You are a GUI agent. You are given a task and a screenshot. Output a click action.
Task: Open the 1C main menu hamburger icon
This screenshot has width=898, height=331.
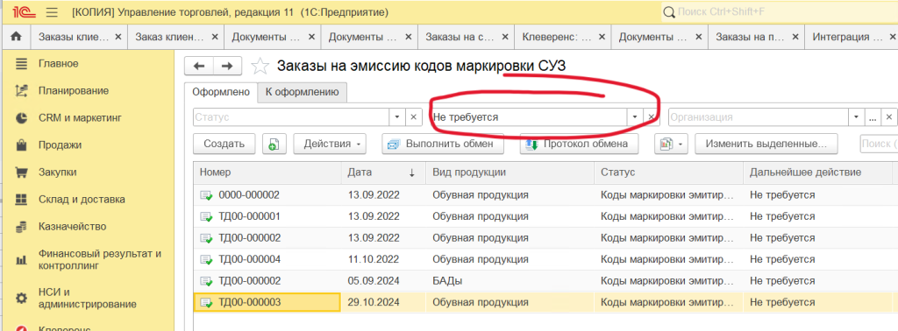point(52,11)
